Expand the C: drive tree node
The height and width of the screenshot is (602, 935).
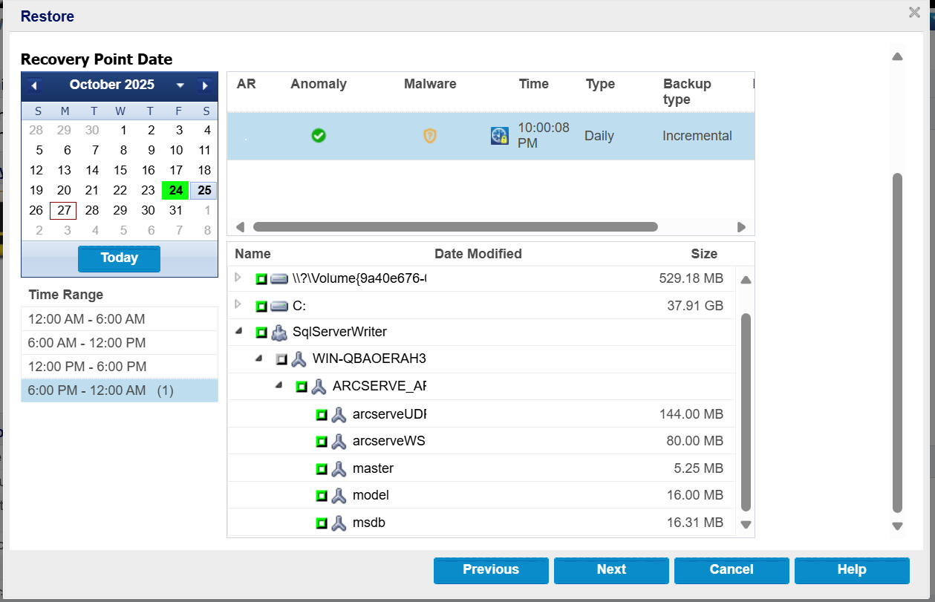click(x=238, y=305)
